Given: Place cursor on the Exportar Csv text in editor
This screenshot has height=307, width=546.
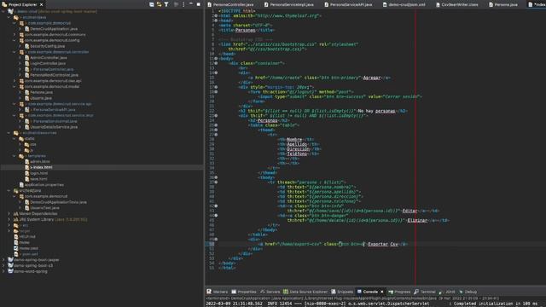Looking at the screenshot, I should click(383, 244).
